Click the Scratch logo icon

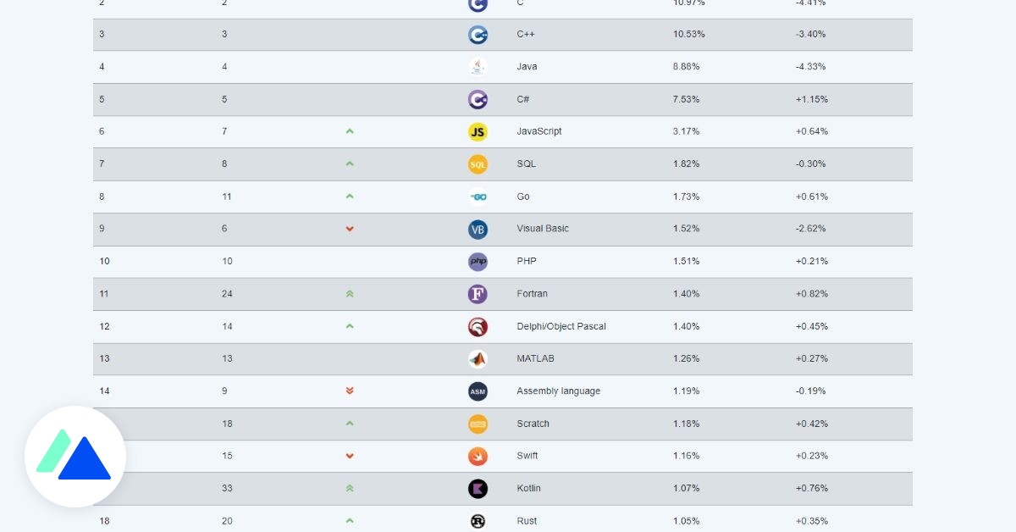coord(478,424)
